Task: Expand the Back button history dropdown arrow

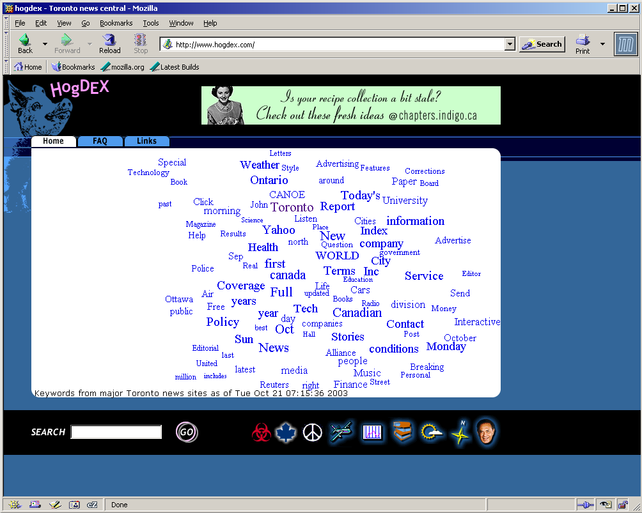Action: click(45, 44)
